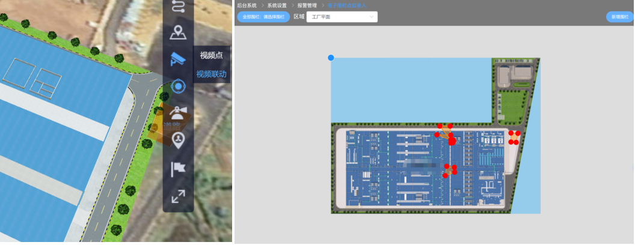Click the 电子围栏点位录入 breadcrumb item
Image resolution: width=635 pixels, height=245 pixels.
tap(346, 5)
